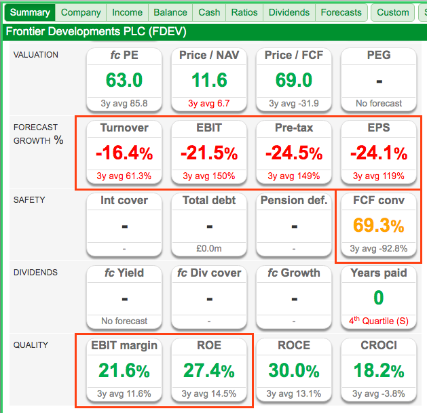Click the '4th Quartile (S)' text
The width and height of the screenshot is (427, 413).
coord(379,321)
